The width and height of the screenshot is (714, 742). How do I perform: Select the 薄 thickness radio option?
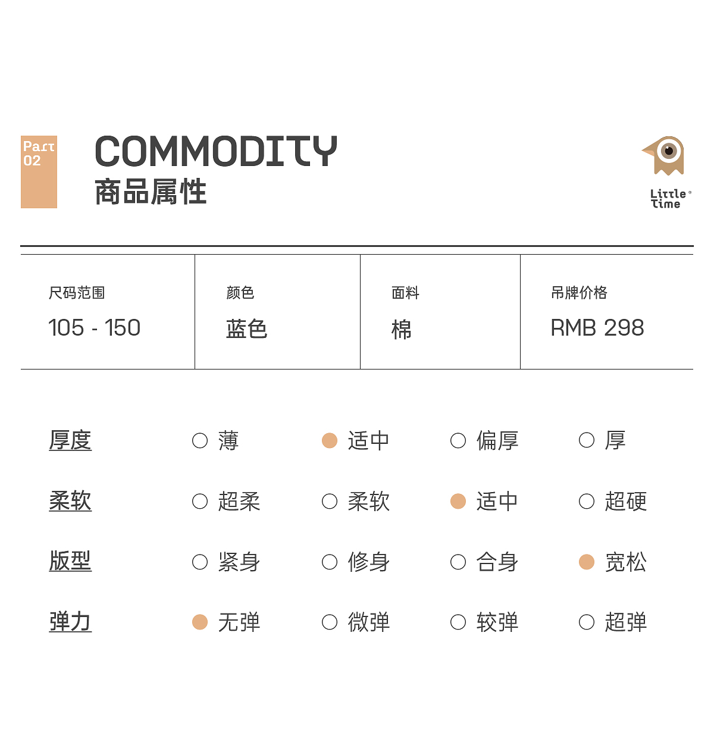[200, 441]
